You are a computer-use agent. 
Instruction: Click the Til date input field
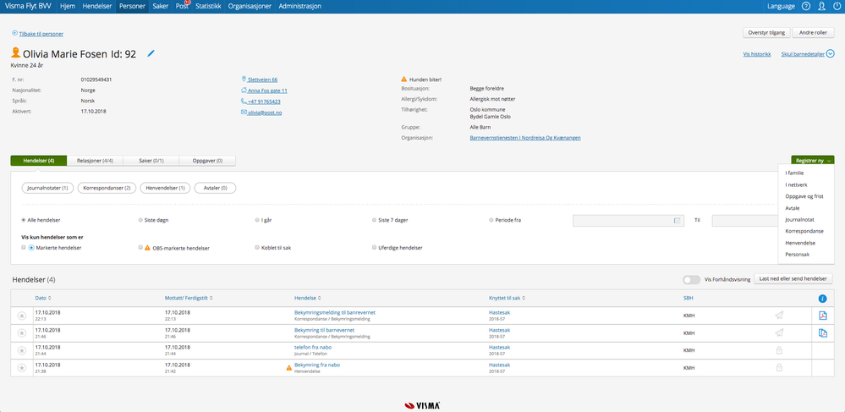pyautogui.click(x=744, y=221)
